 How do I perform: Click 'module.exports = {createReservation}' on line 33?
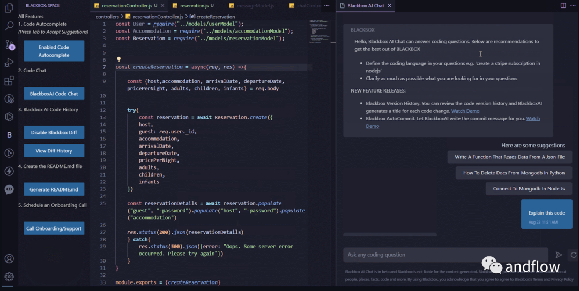[168, 282]
